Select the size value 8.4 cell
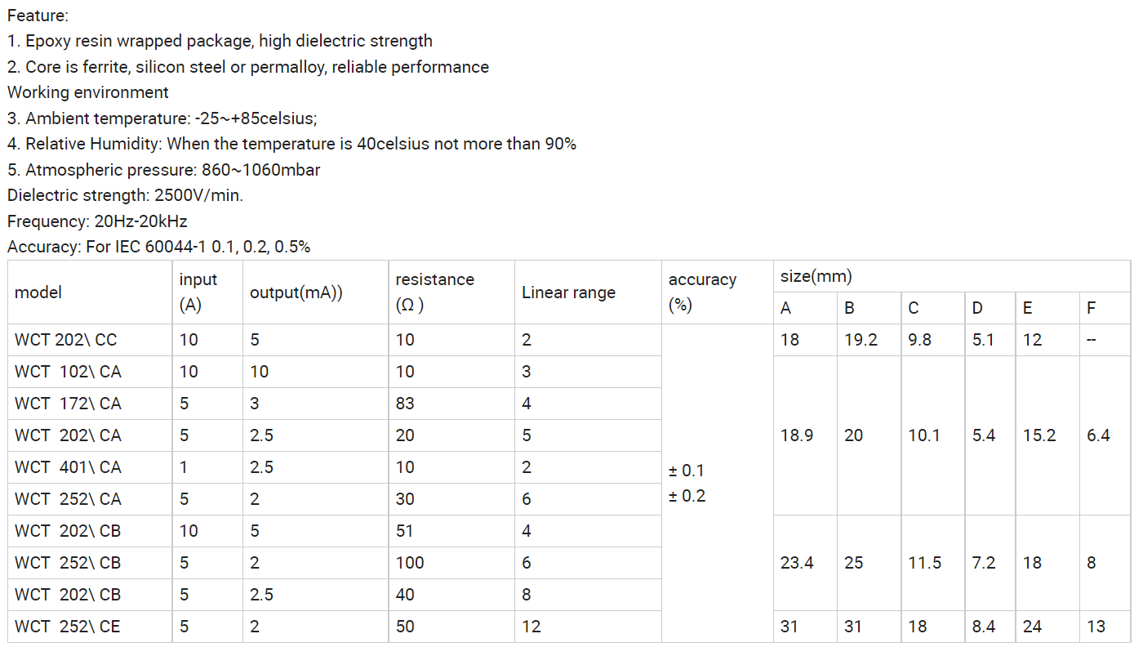 pos(990,627)
